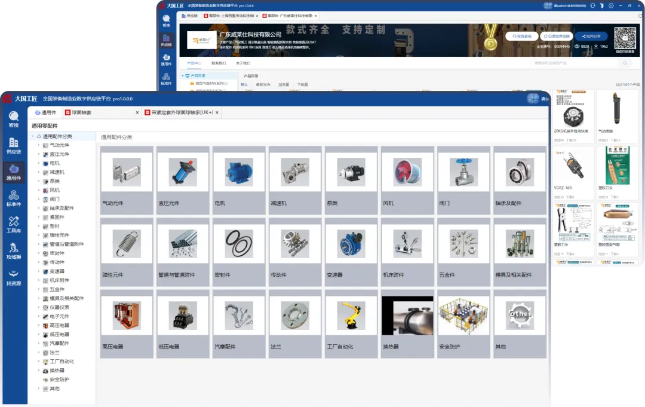Click 通用件 icon in back window sidebar
645x407 pixels.
[166, 59]
